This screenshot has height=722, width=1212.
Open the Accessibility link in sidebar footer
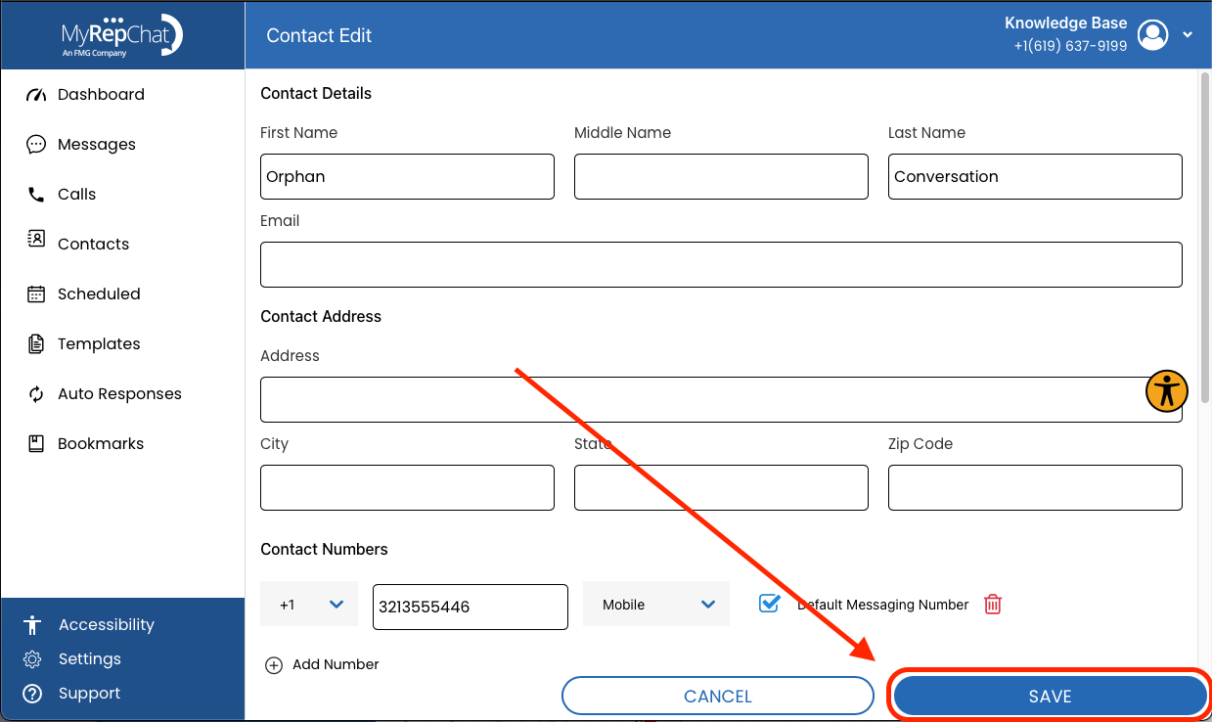point(107,625)
